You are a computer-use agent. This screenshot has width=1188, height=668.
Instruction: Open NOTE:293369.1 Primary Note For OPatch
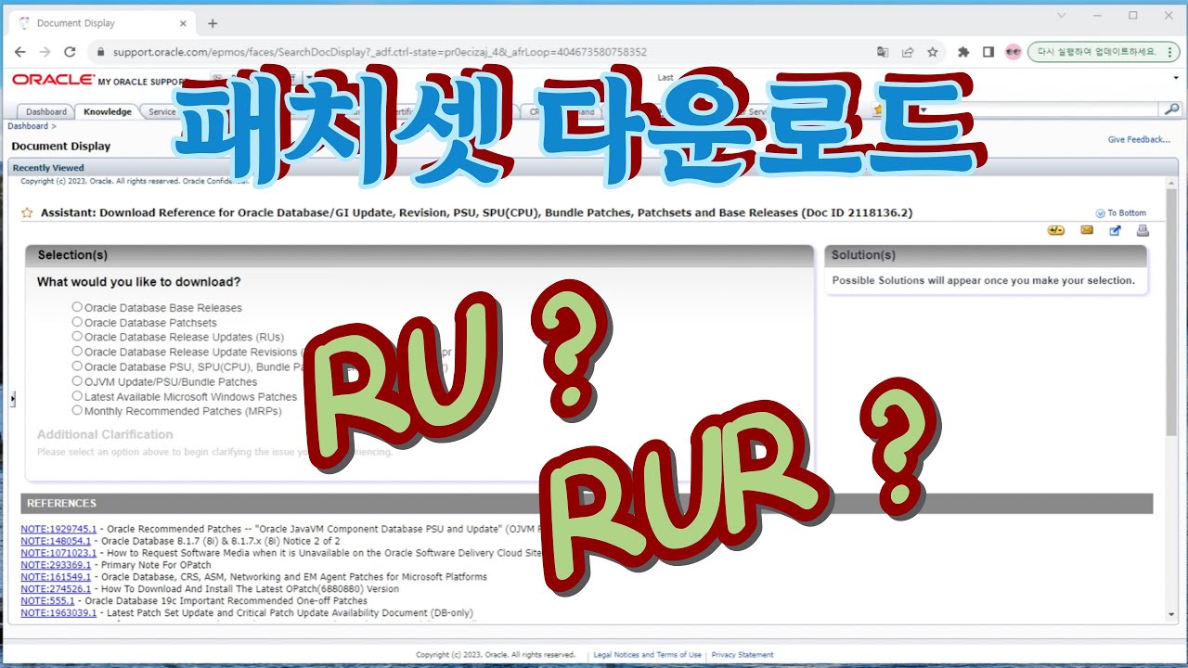pos(56,565)
